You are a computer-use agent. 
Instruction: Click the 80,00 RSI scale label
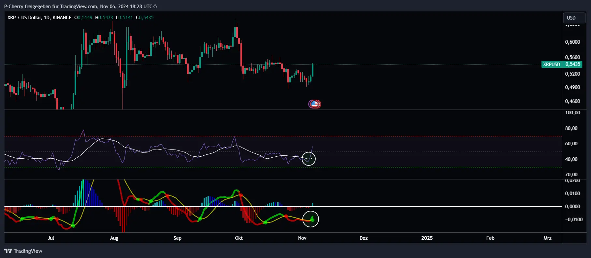571,128
